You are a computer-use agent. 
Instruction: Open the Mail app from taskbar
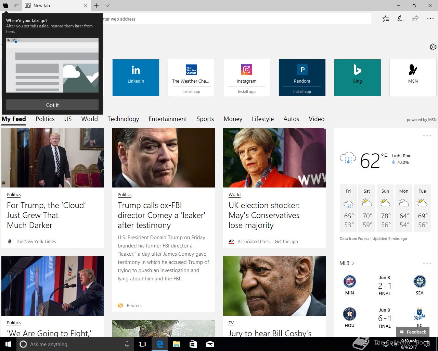[x=210, y=344]
